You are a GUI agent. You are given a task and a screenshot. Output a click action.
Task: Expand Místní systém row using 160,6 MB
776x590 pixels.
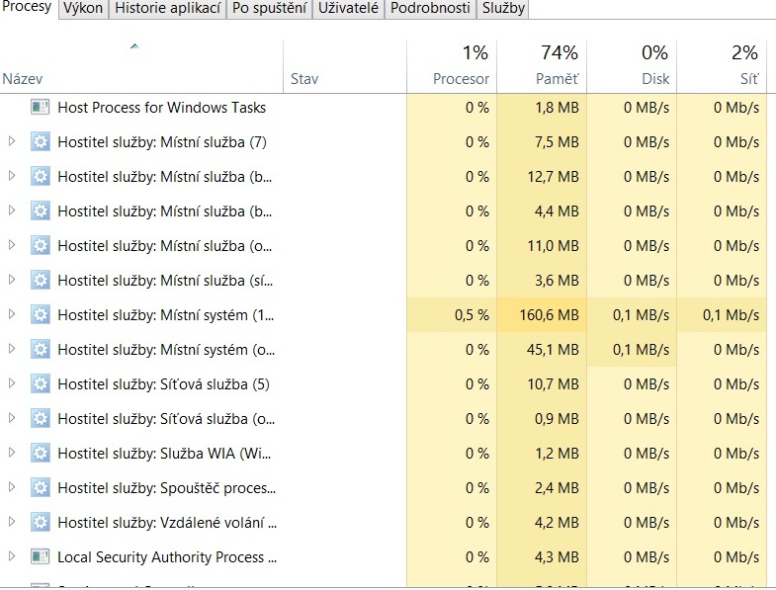pos(12,315)
